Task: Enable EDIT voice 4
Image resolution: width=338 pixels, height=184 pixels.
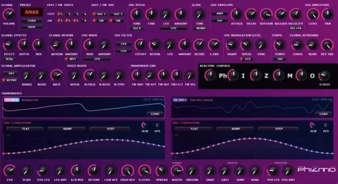Action: [83, 14]
